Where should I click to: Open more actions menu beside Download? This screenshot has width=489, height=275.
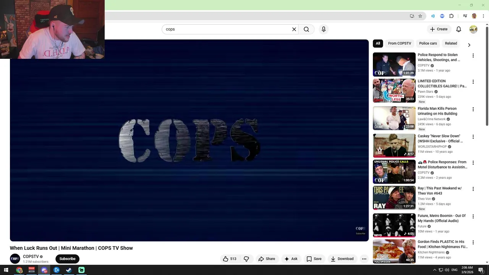364,259
